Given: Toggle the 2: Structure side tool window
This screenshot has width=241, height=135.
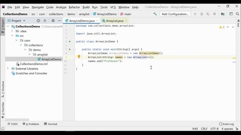Looking at the screenshot, I should [x=3, y=89].
